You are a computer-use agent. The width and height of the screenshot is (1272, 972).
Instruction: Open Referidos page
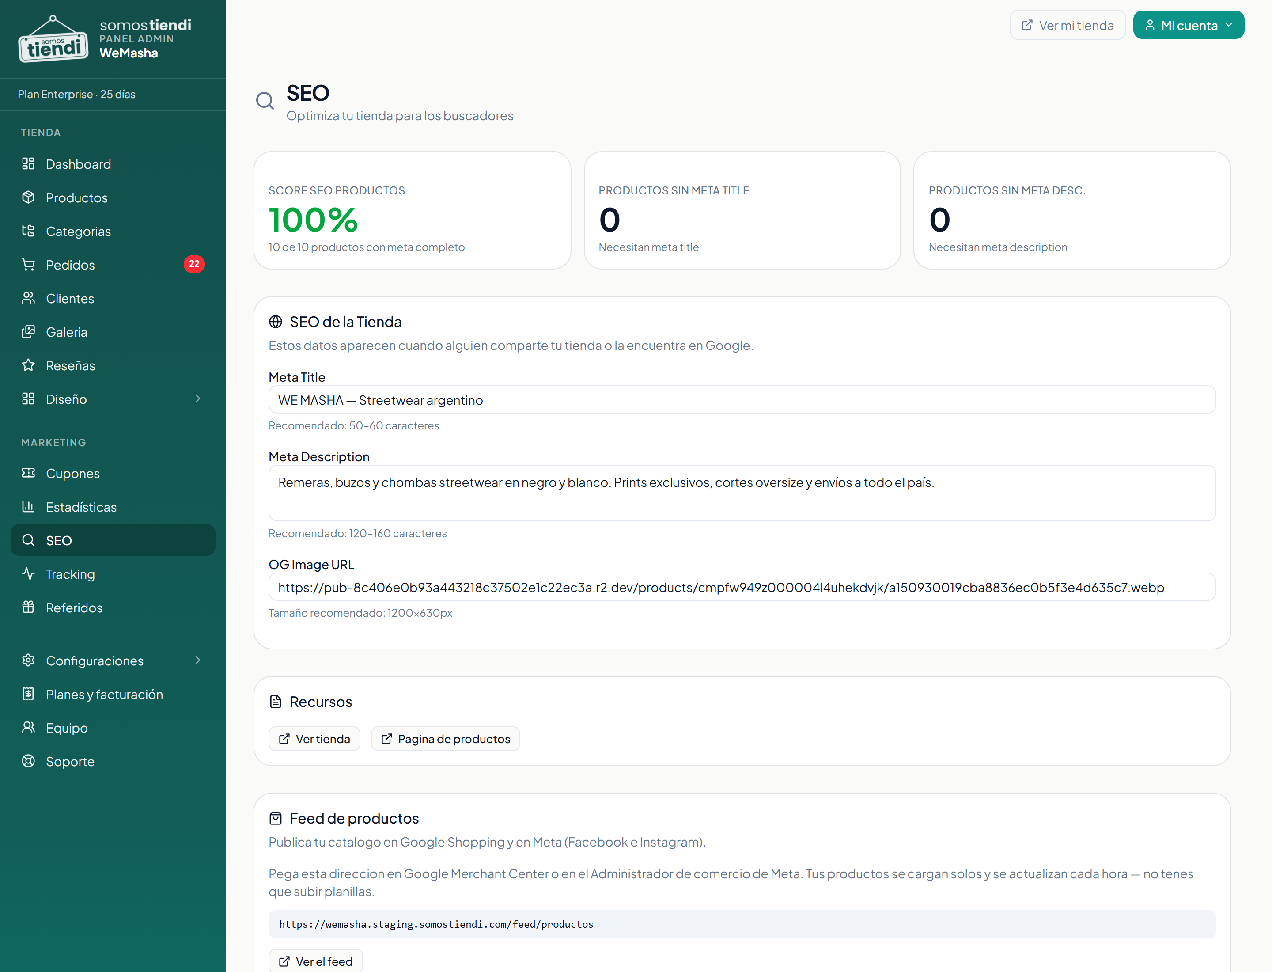(113, 607)
